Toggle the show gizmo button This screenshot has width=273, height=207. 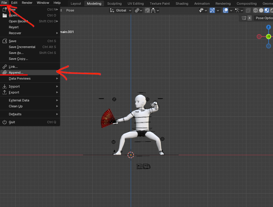coord(212,10)
